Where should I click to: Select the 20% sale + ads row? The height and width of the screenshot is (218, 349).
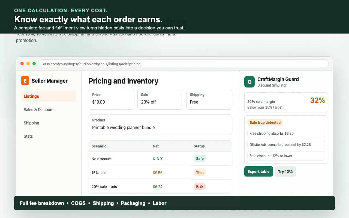pos(160,186)
